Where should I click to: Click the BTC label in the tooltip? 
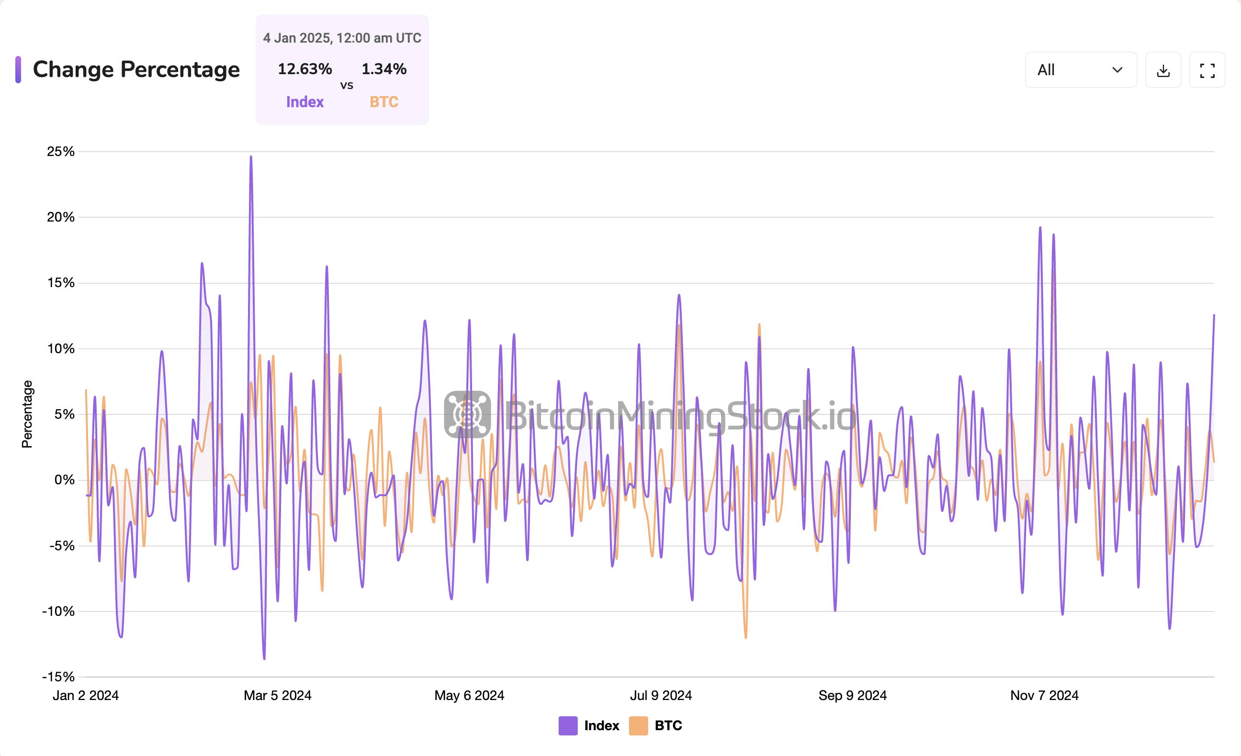384,102
